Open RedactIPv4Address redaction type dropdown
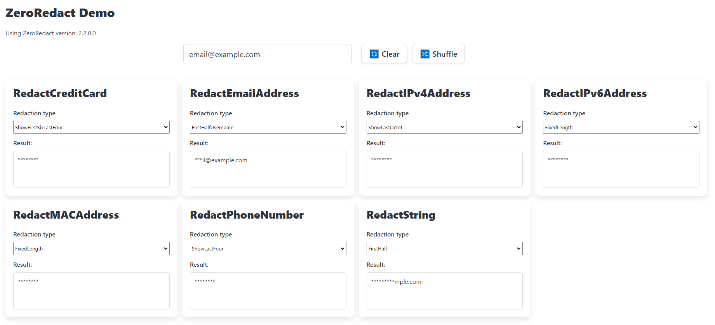The image size is (715, 325). 445,127
